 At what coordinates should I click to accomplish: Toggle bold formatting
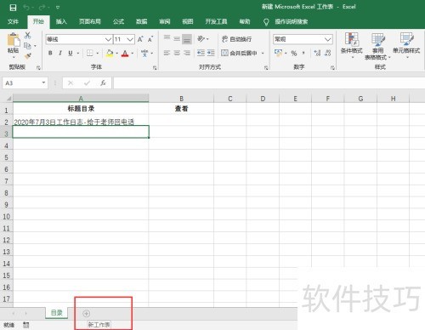point(50,53)
